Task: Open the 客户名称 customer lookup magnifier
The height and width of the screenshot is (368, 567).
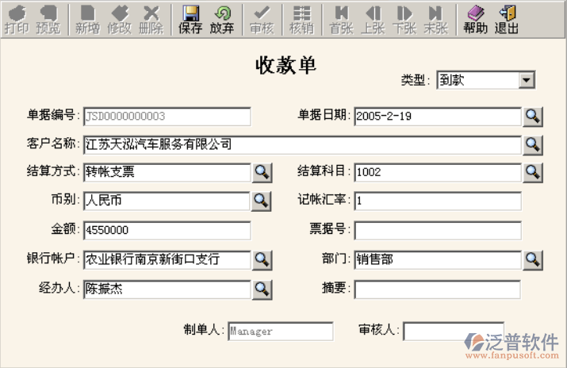Action: 533,144
